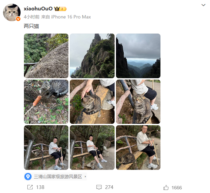
Task: Click the orange verified V badge
Action: point(18,19)
